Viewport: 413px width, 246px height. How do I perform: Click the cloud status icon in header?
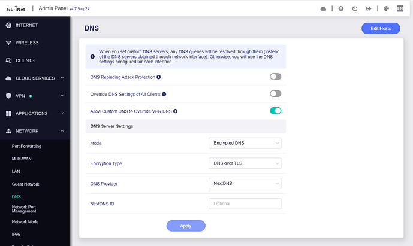coord(323,9)
